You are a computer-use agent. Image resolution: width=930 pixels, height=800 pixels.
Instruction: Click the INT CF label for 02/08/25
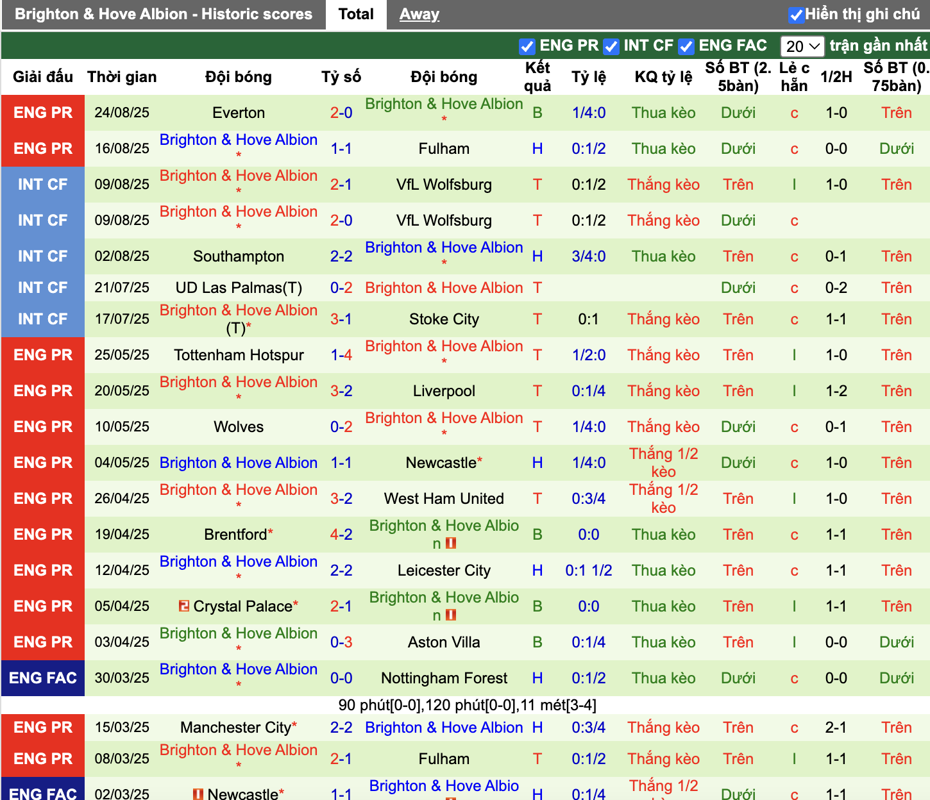(43, 256)
